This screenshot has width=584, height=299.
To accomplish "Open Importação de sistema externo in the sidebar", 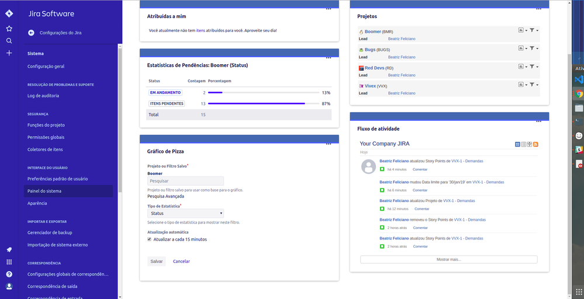I will 58,245.
